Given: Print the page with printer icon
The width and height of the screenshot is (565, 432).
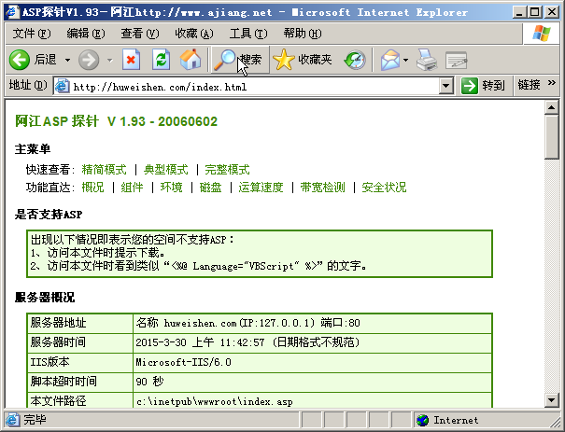Looking at the screenshot, I should tap(427, 60).
